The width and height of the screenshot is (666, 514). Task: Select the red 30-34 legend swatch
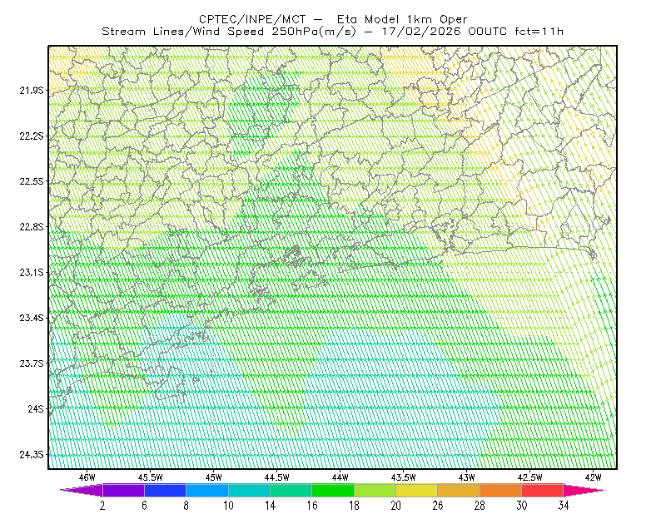click(543, 490)
